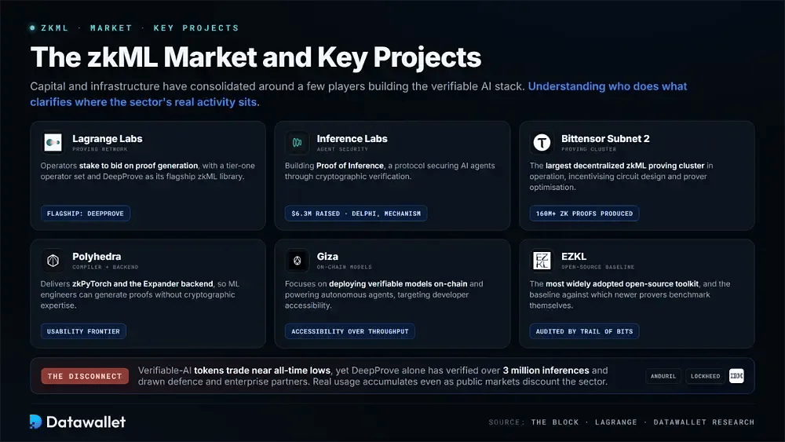
Task: Click the ZKML breadcrumb label
Action: click(55, 28)
